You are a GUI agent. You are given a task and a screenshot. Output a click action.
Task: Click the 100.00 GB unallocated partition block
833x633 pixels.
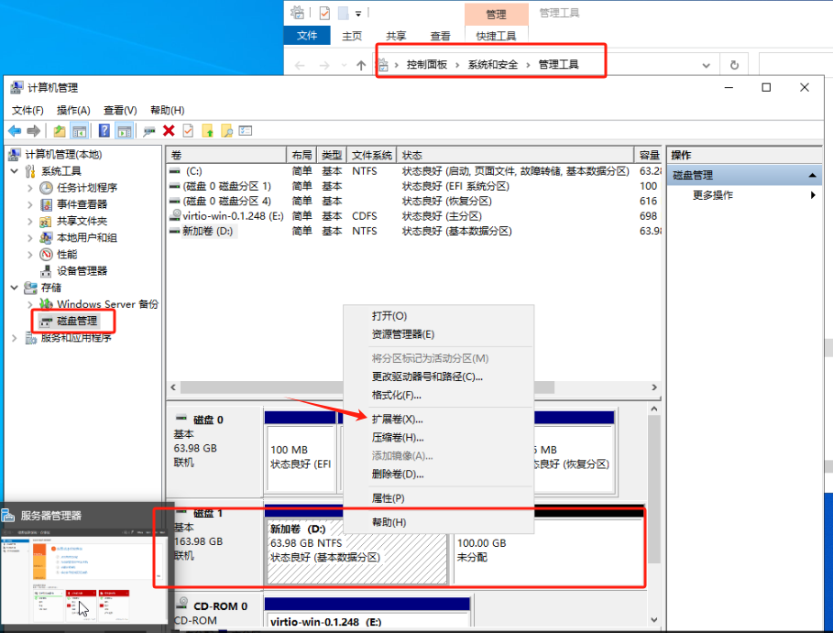click(x=546, y=550)
